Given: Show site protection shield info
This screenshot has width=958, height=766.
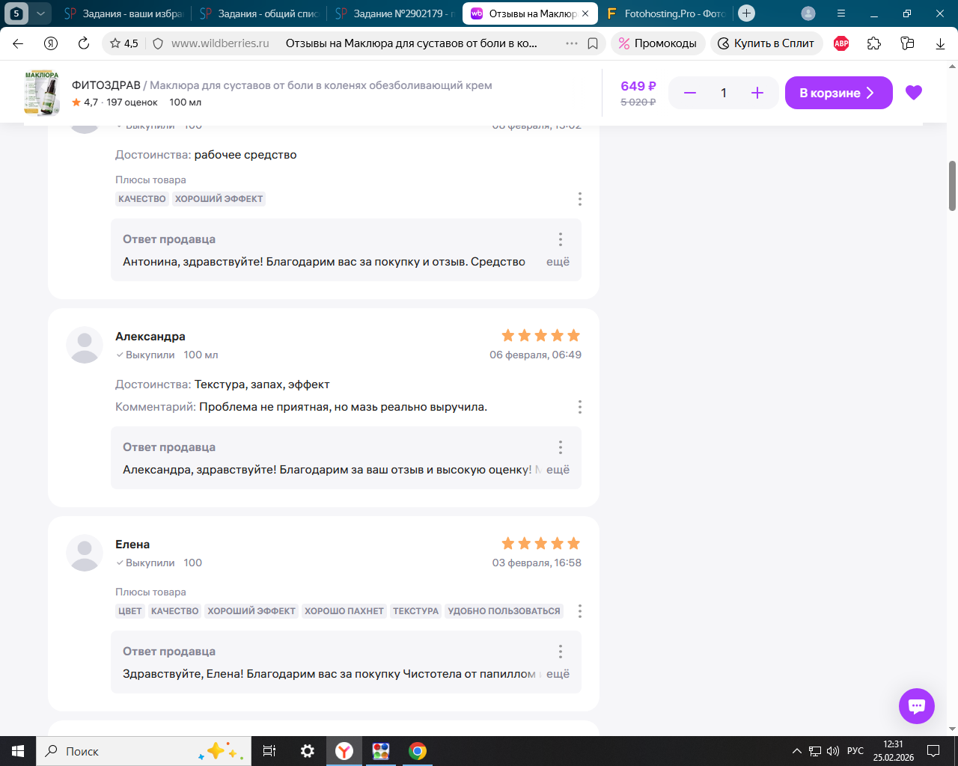Looking at the screenshot, I should coord(158,43).
